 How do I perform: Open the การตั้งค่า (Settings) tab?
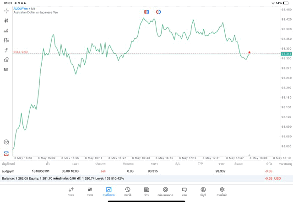[x=222, y=191]
